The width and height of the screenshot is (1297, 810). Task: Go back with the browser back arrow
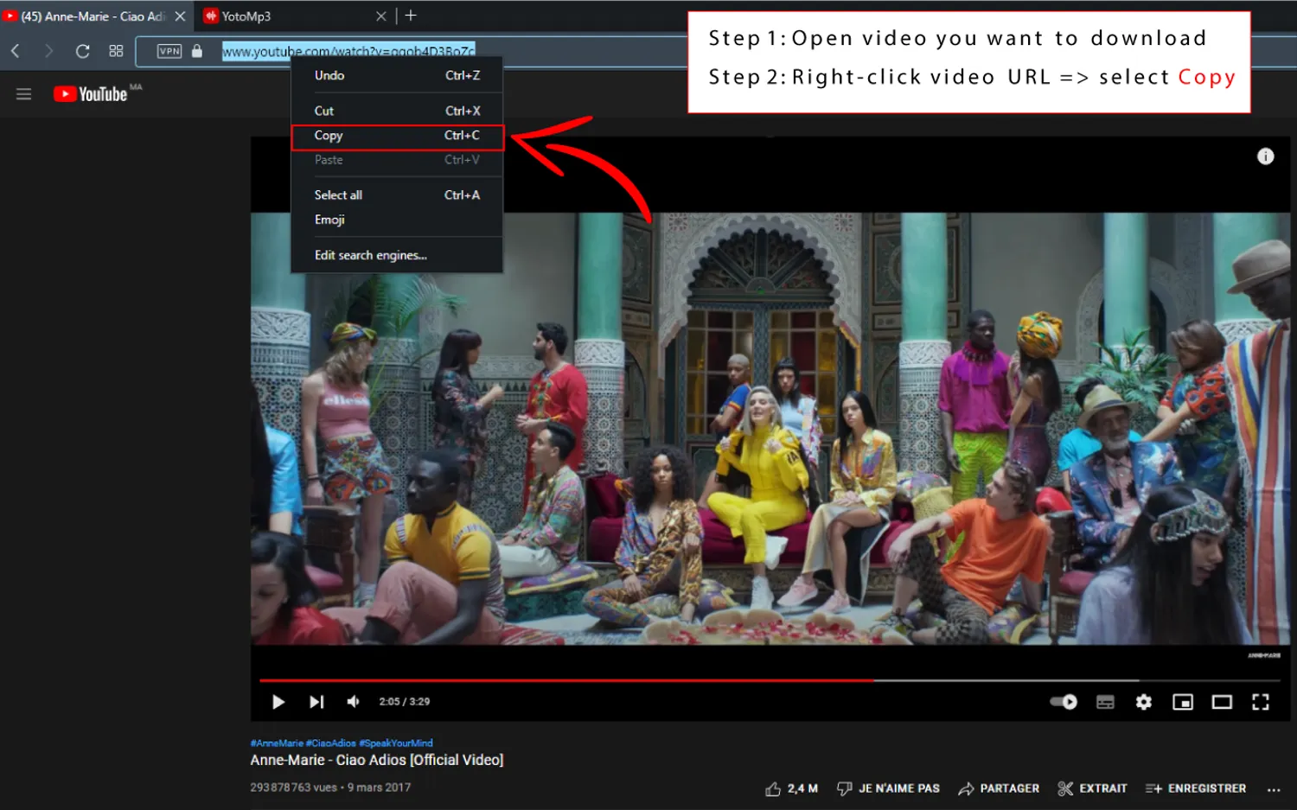[16, 51]
